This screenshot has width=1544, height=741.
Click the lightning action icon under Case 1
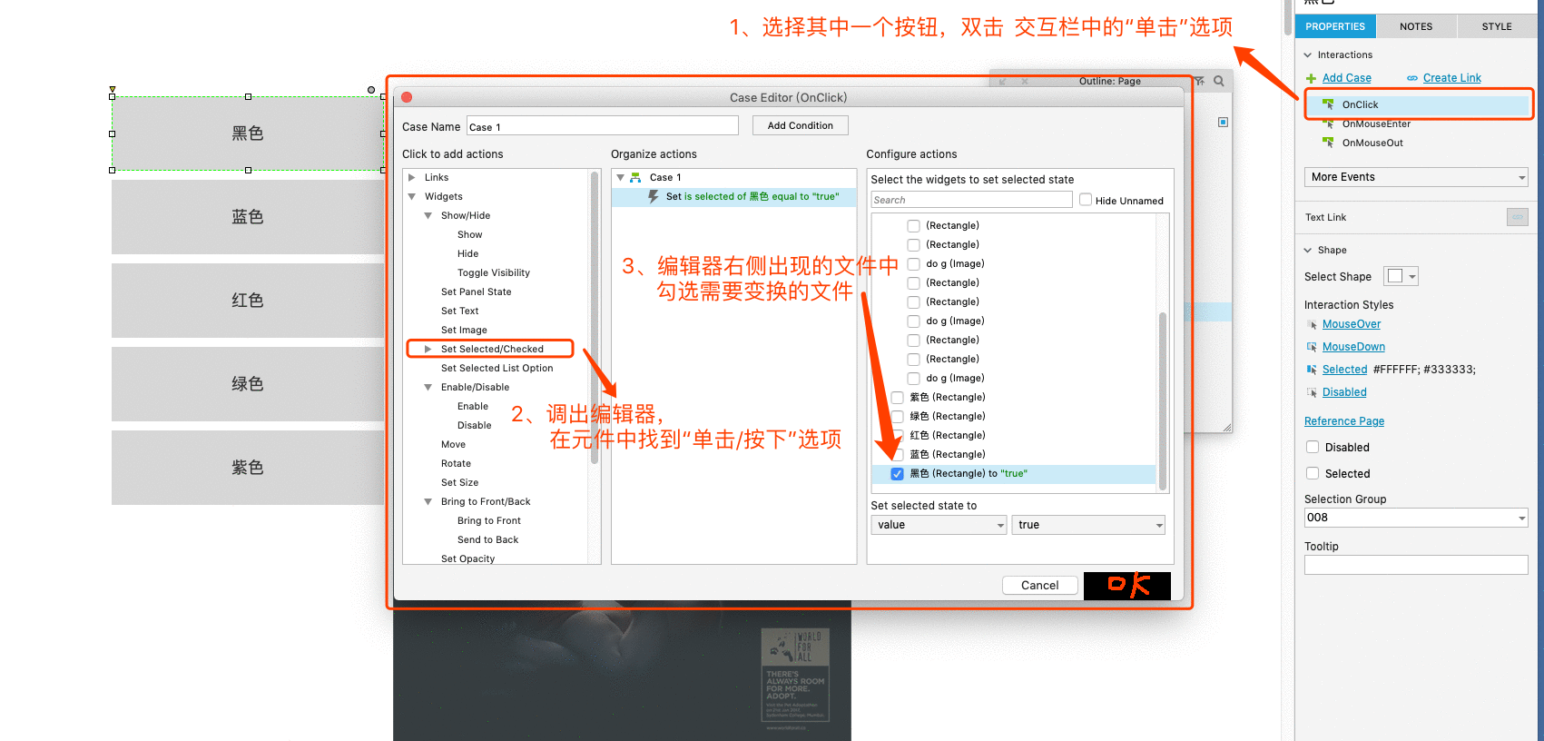[x=653, y=196]
